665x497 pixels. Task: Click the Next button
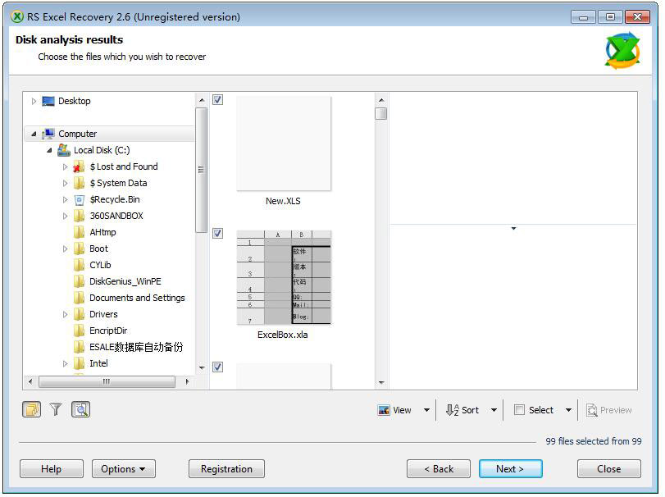510,469
